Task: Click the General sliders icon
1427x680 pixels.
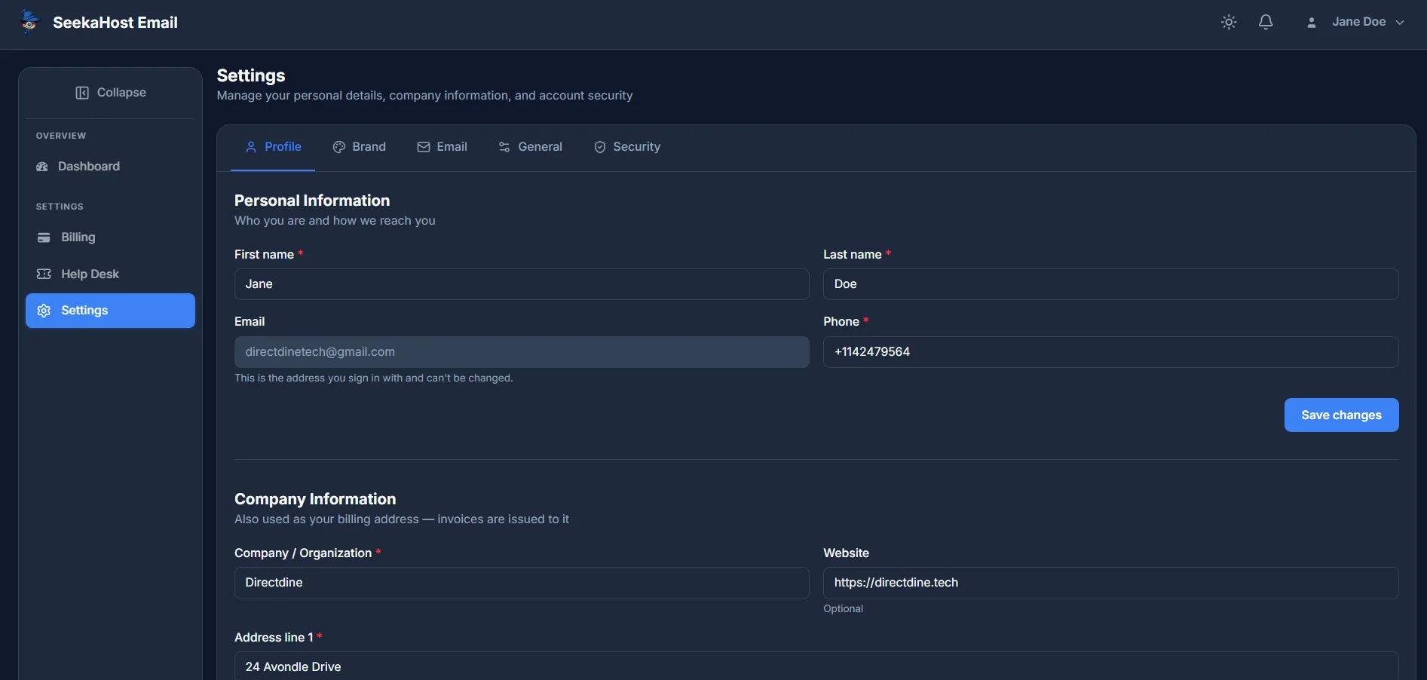Action: pos(504,147)
